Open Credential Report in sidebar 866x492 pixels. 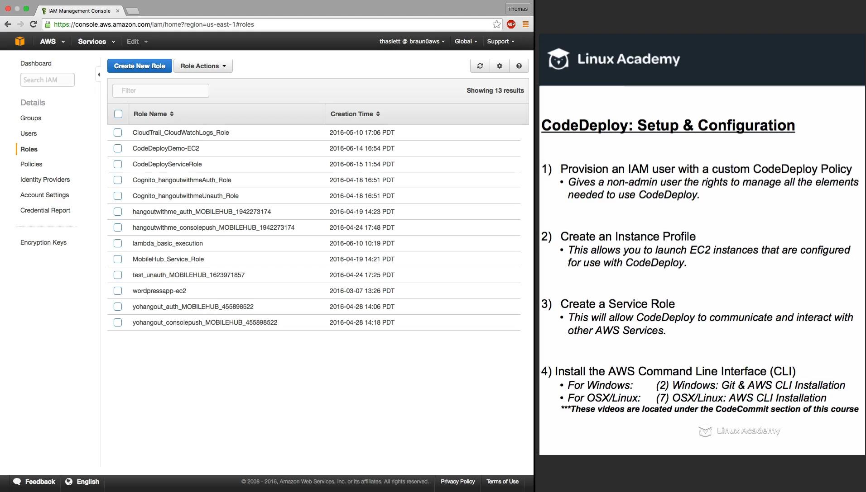pyautogui.click(x=45, y=210)
